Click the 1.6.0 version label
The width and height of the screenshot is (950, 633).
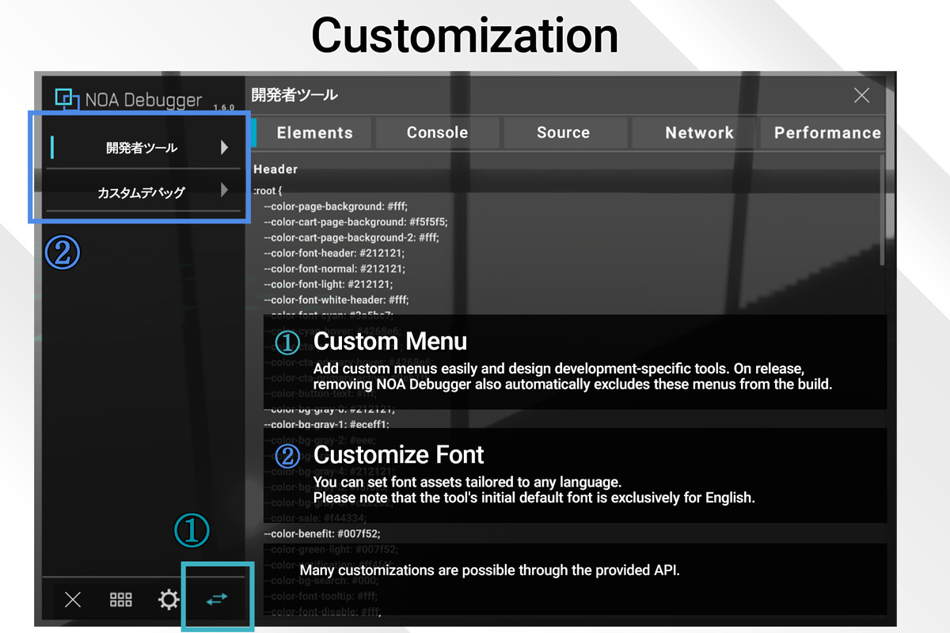click(223, 107)
